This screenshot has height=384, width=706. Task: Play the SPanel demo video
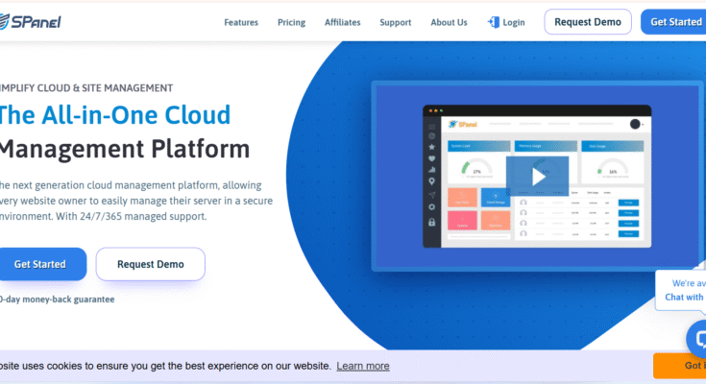tap(538, 176)
